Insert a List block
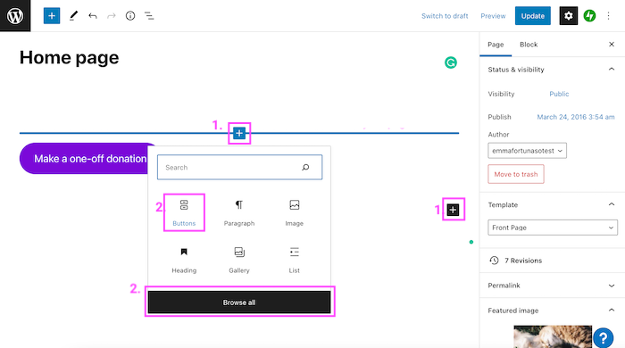The image size is (625, 348). (294, 260)
